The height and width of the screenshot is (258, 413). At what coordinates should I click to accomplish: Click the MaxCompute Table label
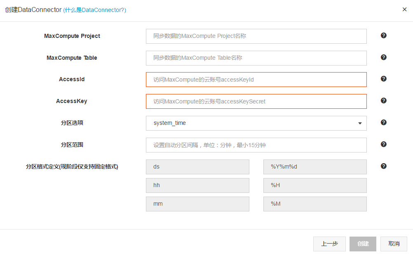pos(72,58)
